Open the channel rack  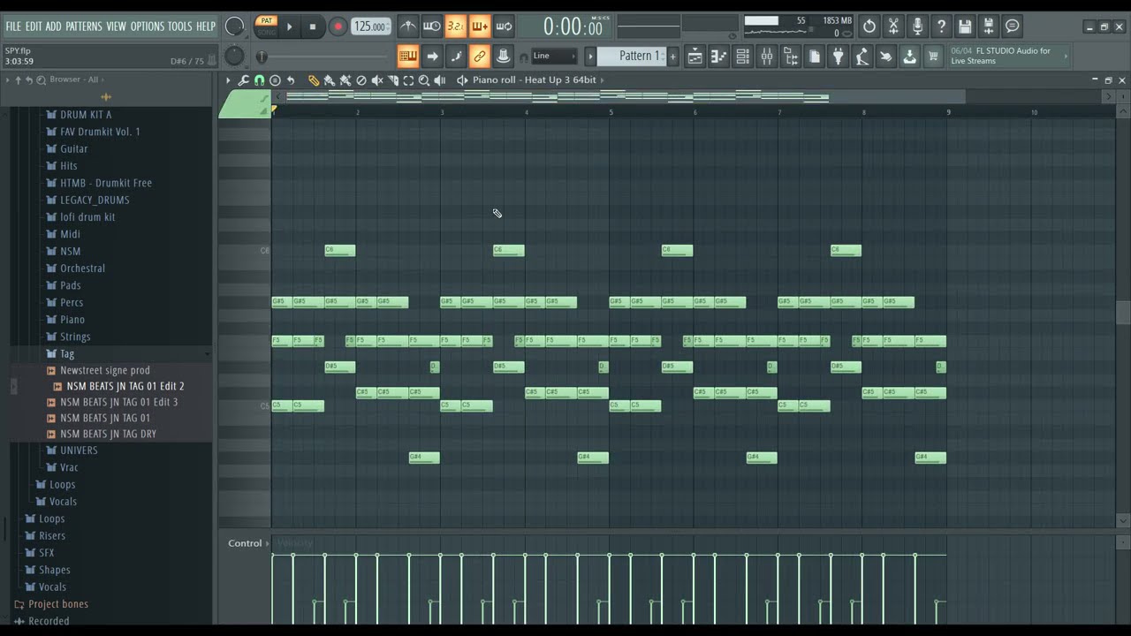pyautogui.click(x=743, y=57)
